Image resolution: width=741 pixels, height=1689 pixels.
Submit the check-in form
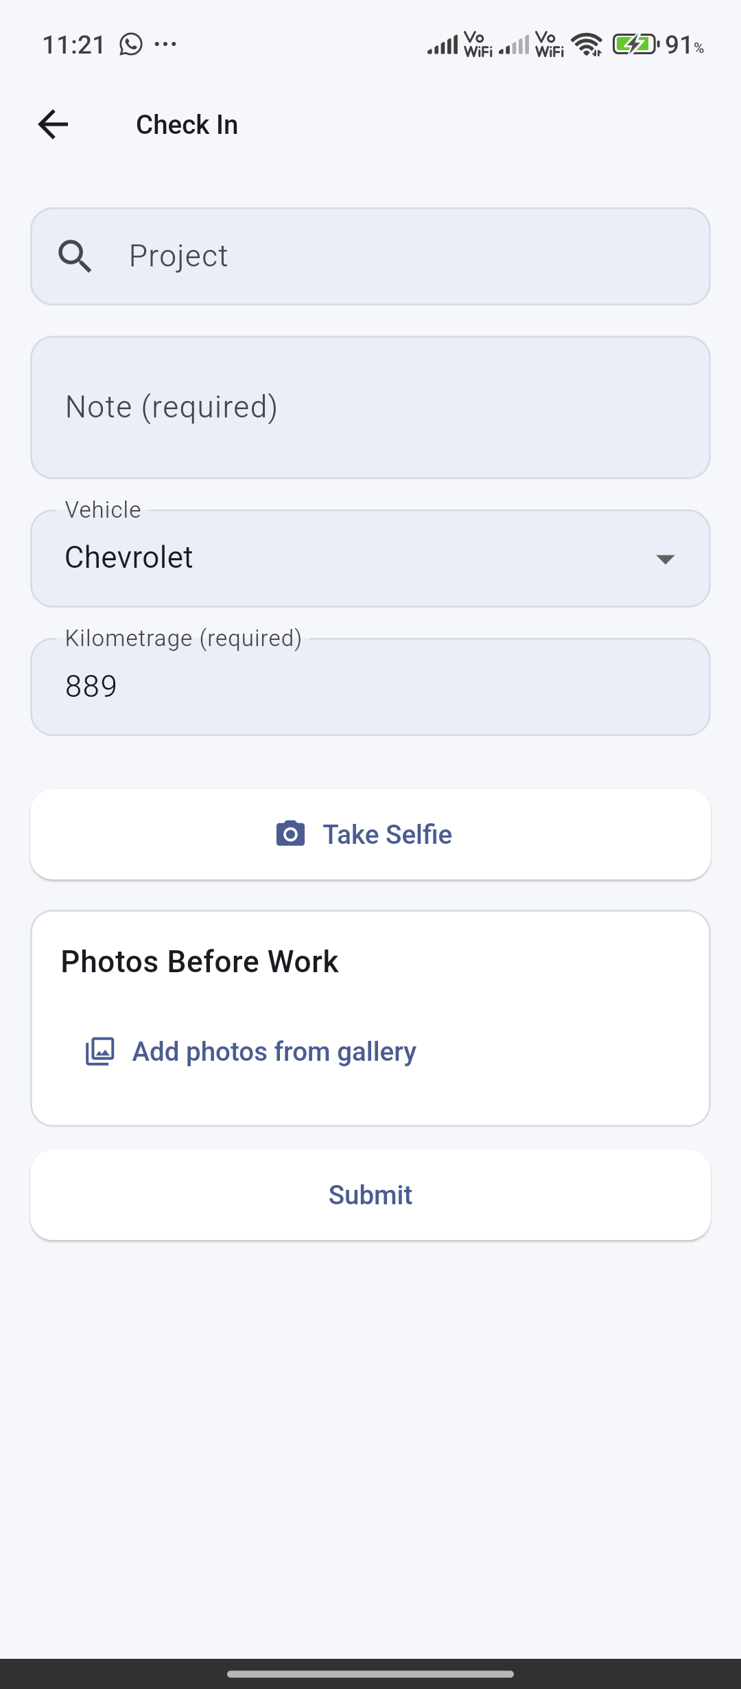click(x=370, y=1195)
